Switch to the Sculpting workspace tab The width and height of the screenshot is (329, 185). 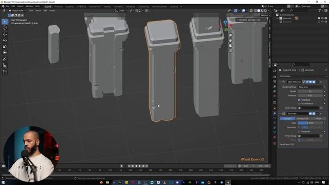point(70,7)
